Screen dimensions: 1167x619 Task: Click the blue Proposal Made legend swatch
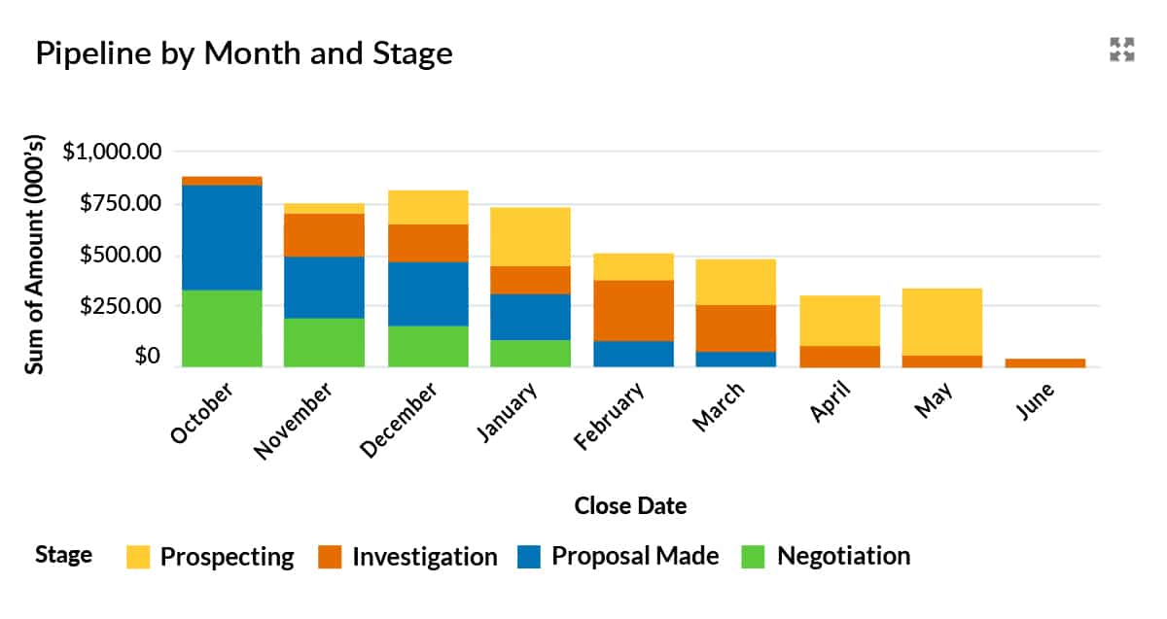pyautogui.click(x=531, y=556)
